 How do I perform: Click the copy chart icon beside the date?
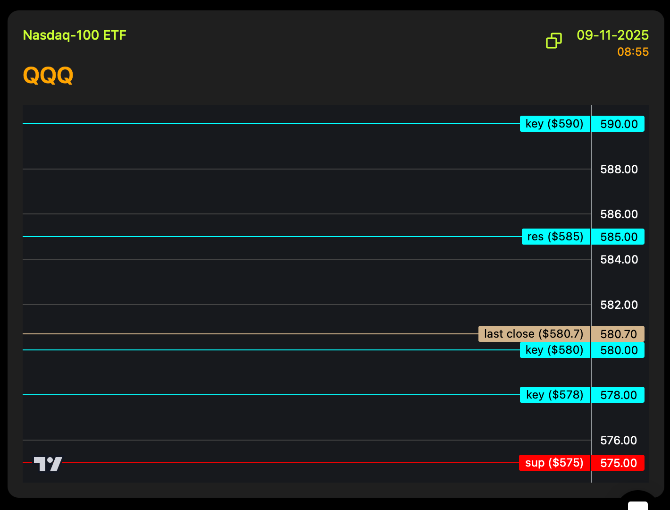[554, 41]
